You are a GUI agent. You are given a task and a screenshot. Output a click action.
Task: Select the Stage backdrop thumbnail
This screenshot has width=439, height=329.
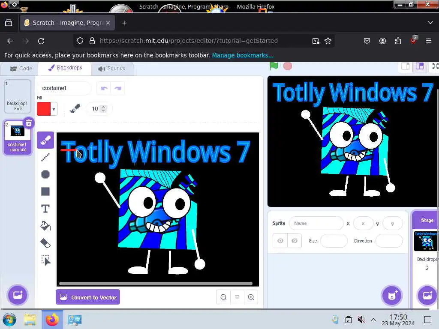click(425, 241)
